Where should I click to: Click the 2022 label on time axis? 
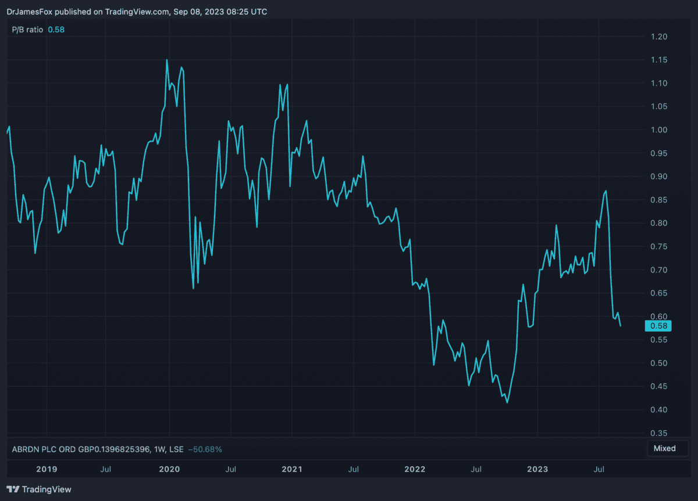tap(415, 469)
